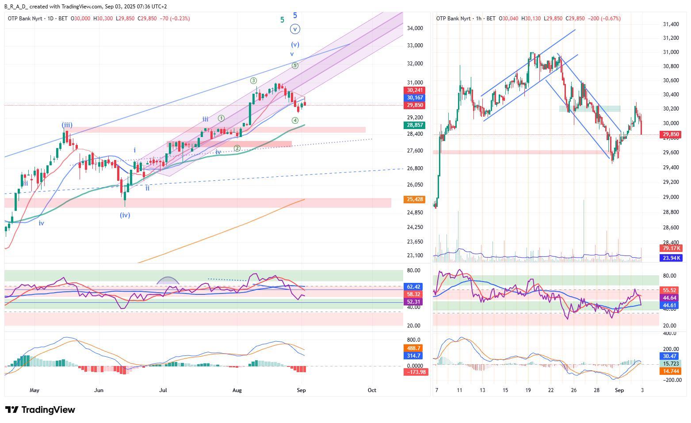Click the 'Jul' label on daily time axis
The width and height of the screenshot is (691, 423).
pos(164,390)
